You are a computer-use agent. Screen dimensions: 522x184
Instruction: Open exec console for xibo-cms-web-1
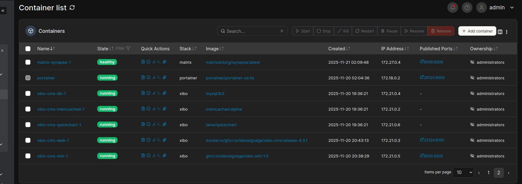[159, 140]
